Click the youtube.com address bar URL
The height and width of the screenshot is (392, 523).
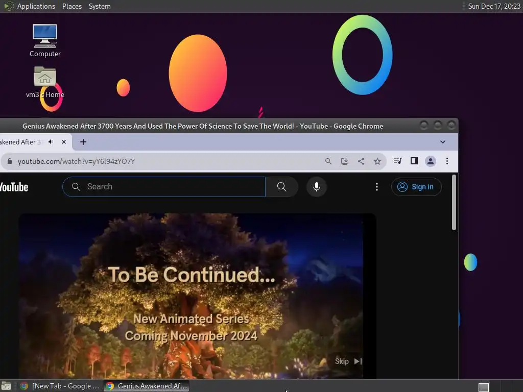[x=76, y=161]
